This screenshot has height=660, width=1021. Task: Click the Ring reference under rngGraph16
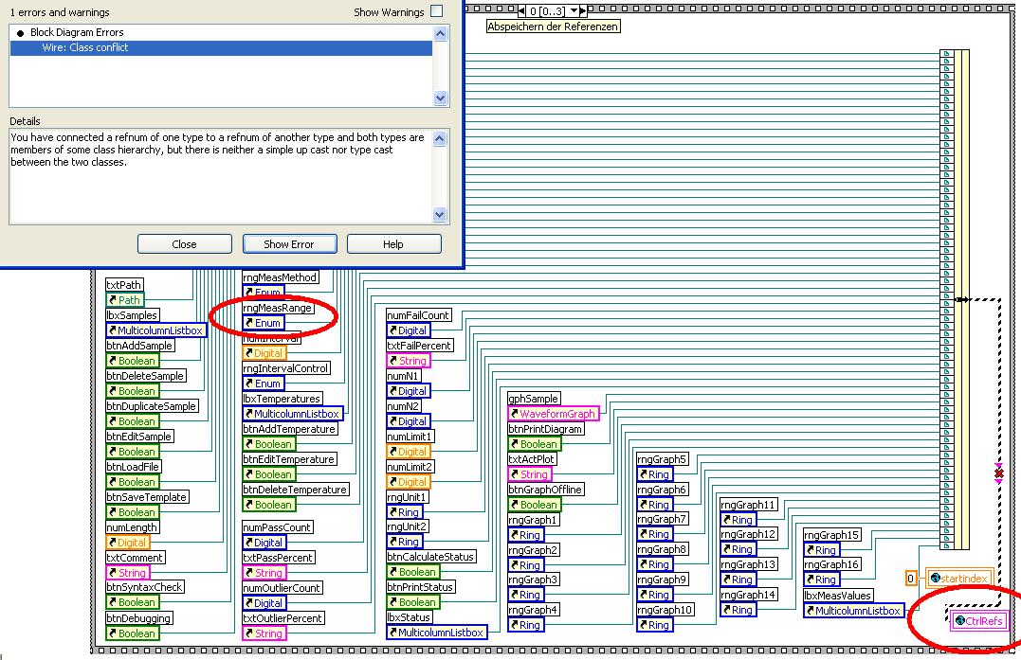(821, 580)
